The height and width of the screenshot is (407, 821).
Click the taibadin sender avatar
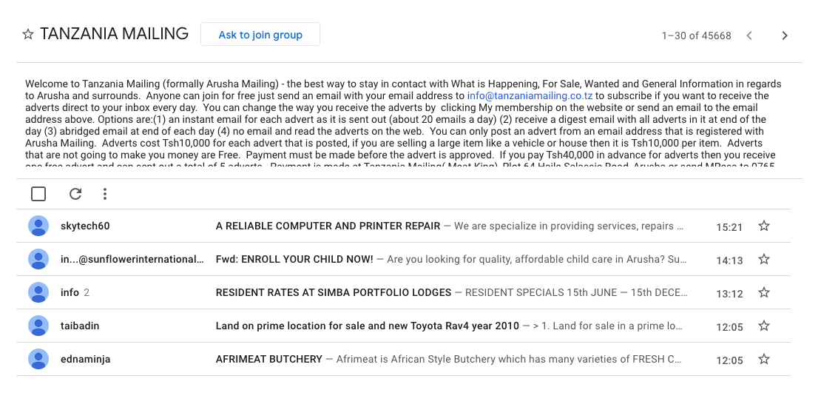[x=38, y=326]
